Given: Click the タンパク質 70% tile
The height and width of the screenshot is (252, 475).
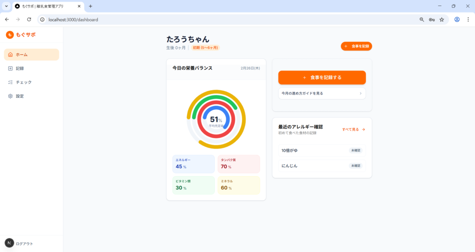Looking at the screenshot, I should pyautogui.click(x=238, y=164).
